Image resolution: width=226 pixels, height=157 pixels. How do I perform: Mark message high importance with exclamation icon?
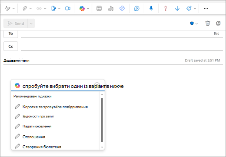tap(166, 8)
